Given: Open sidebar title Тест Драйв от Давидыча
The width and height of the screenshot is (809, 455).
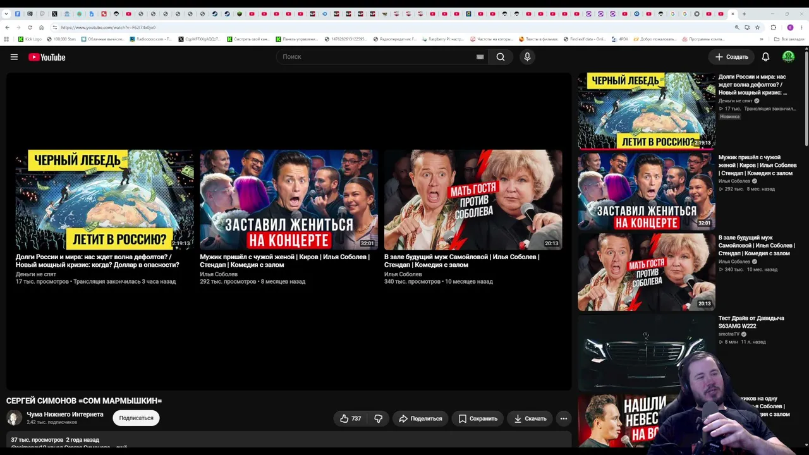Looking at the screenshot, I should pyautogui.click(x=751, y=322).
